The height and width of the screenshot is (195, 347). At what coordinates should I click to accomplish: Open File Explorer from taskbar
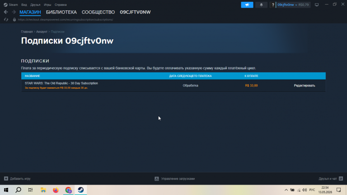43,190
